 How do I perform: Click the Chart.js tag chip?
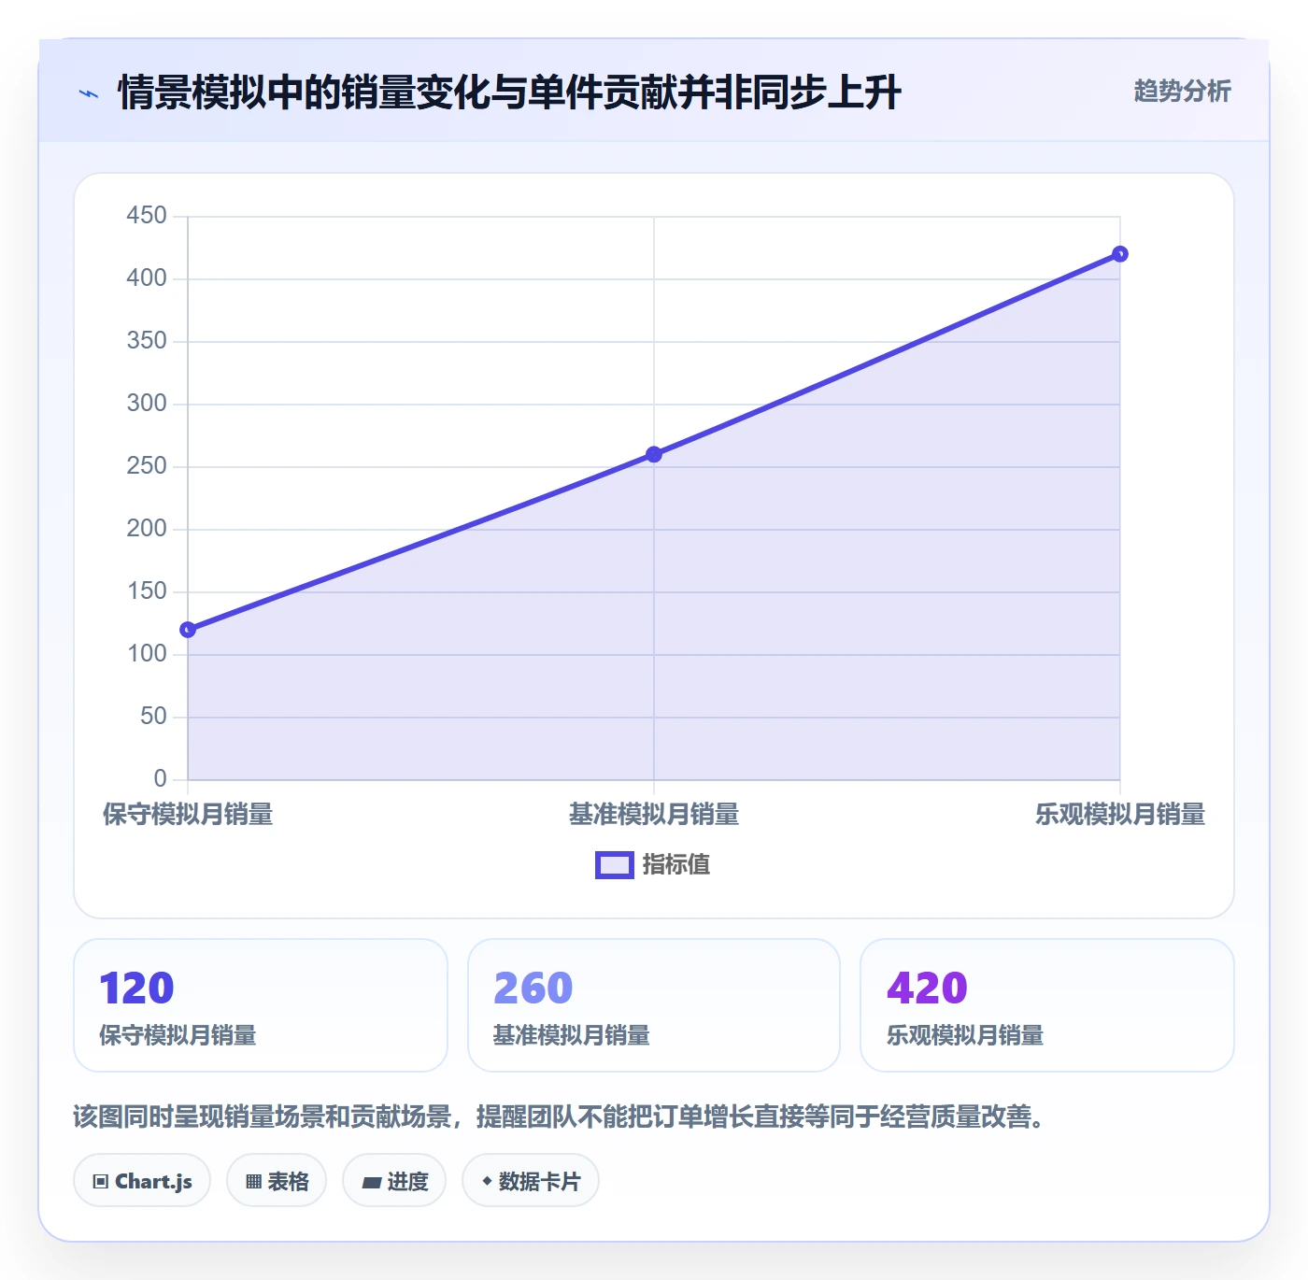(142, 1181)
